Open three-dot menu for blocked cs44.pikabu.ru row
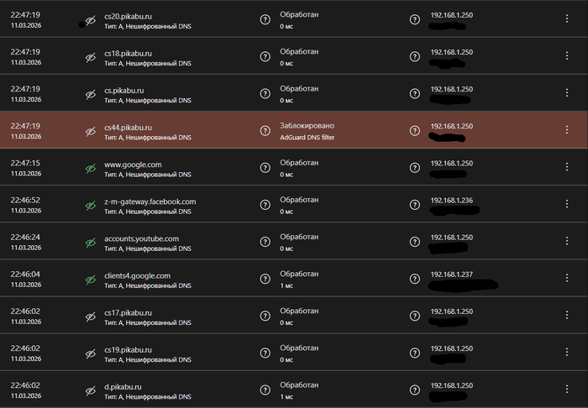The height and width of the screenshot is (408, 588). (568, 130)
